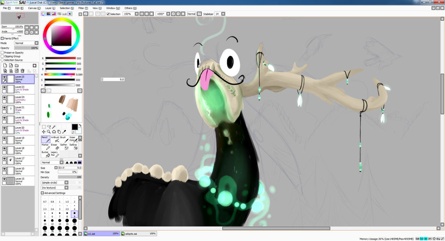Select the AirBrush tool
445x241 pixels.
coord(55,139)
